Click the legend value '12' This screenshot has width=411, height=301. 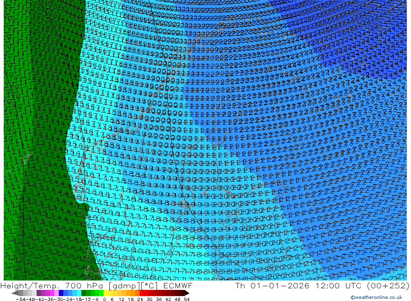(121, 299)
